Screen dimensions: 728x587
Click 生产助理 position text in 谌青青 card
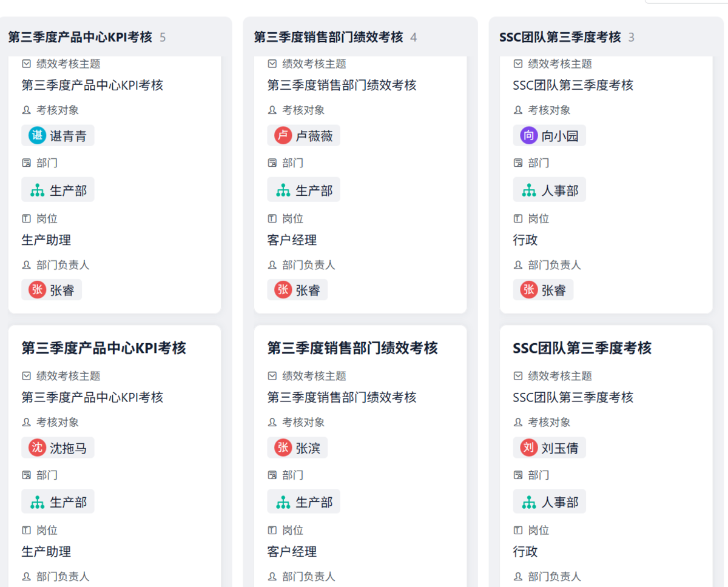click(x=46, y=240)
